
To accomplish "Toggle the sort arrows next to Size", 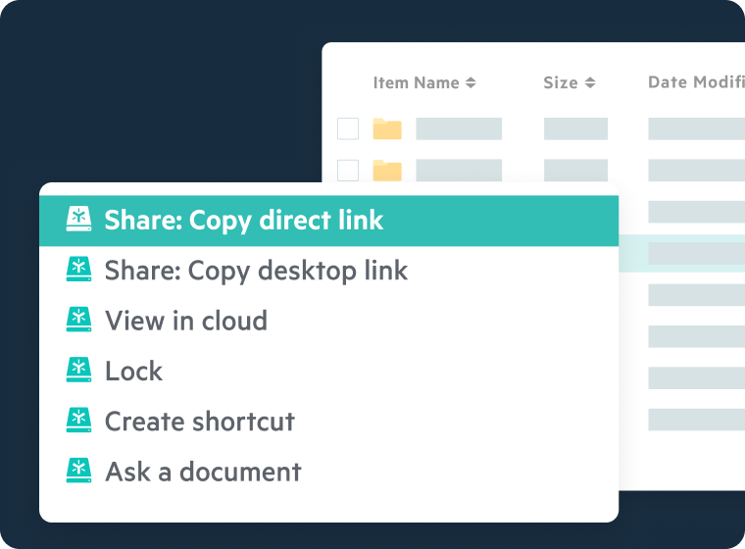I will pyautogui.click(x=590, y=83).
